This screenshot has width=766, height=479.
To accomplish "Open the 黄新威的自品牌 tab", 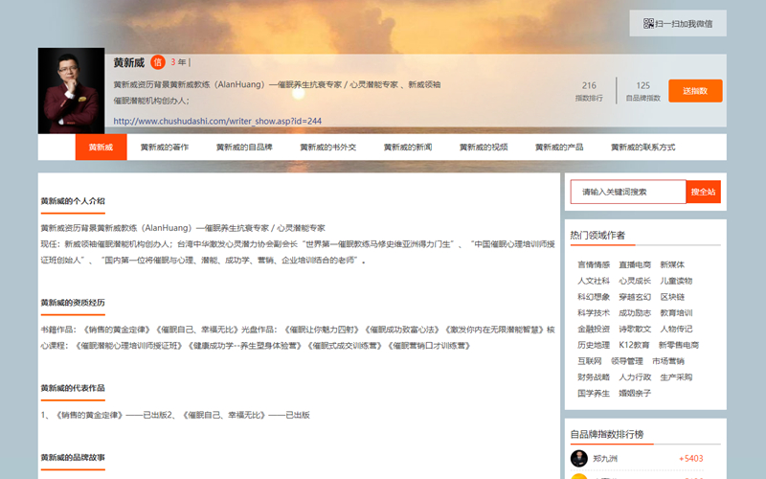I will [244, 148].
